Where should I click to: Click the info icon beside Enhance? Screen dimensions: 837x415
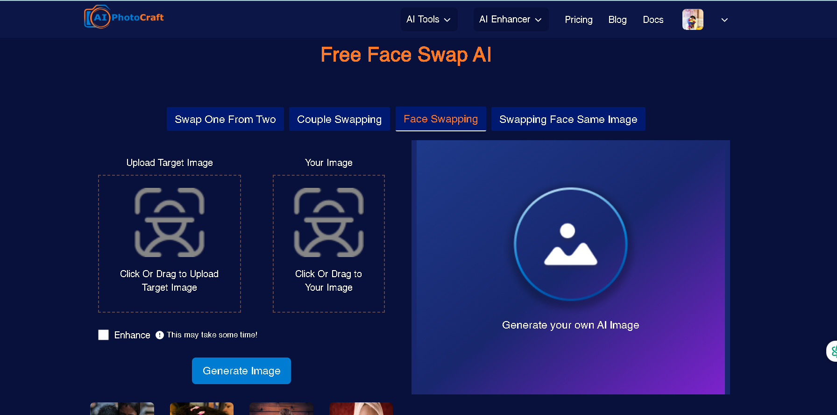pyautogui.click(x=160, y=335)
